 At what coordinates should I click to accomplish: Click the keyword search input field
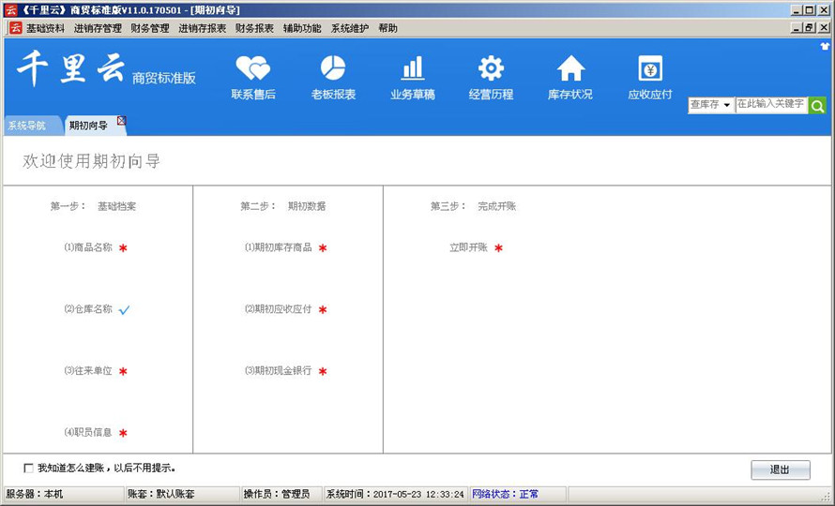(770, 105)
